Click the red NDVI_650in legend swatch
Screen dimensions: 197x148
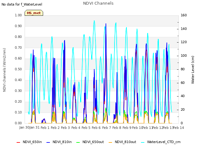tap(18, 142)
